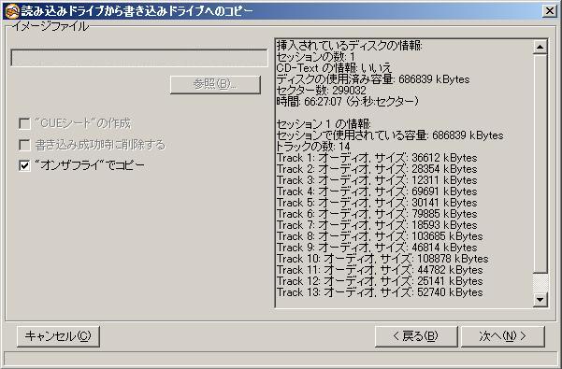Click the application icon in title bar
The image size is (562, 369).
point(12,11)
